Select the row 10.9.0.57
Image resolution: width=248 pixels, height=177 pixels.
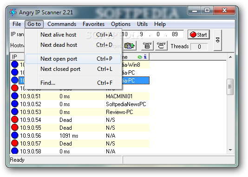click(80, 144)
